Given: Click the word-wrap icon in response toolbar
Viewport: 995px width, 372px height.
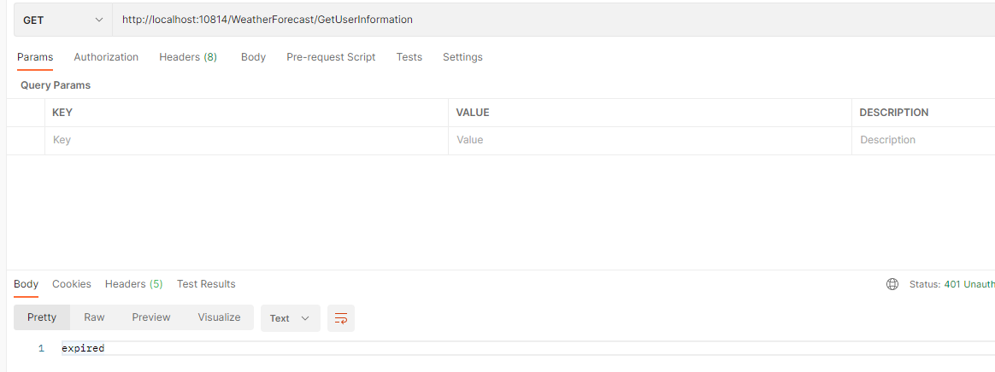Looking at the screenshot, I should pos(341,318).
